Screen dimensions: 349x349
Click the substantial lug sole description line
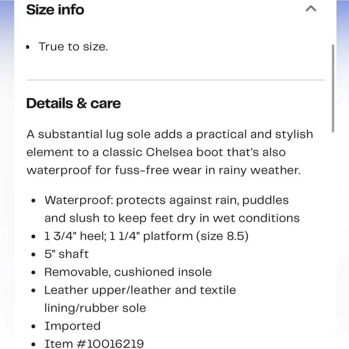[170, 134]
